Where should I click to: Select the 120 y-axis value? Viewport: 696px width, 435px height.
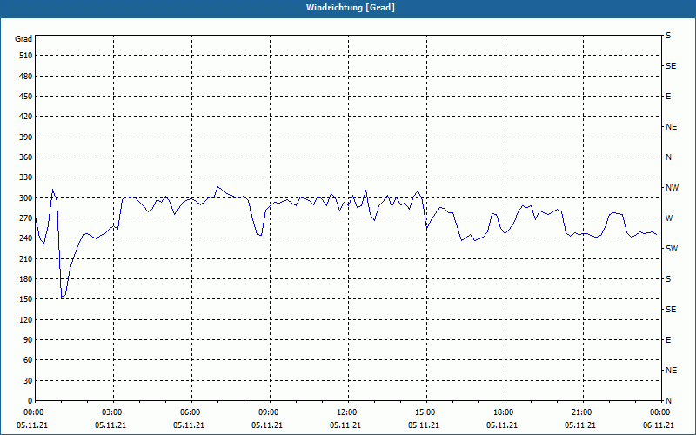pyautogui.click(x=26, y=319)
